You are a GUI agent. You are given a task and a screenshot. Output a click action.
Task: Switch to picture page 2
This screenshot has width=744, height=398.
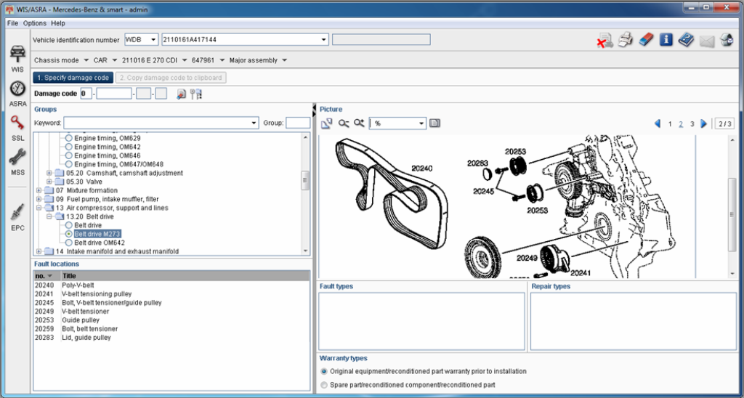tap(681, 124)
